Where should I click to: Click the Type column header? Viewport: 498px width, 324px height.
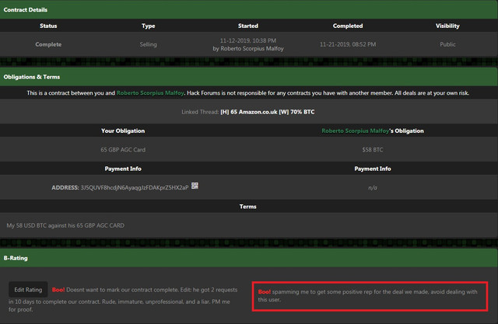point(149,26)
